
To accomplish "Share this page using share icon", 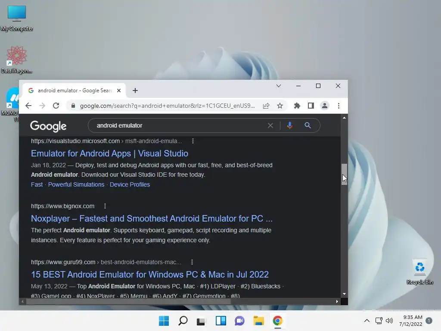I will (x=266, y=106).
